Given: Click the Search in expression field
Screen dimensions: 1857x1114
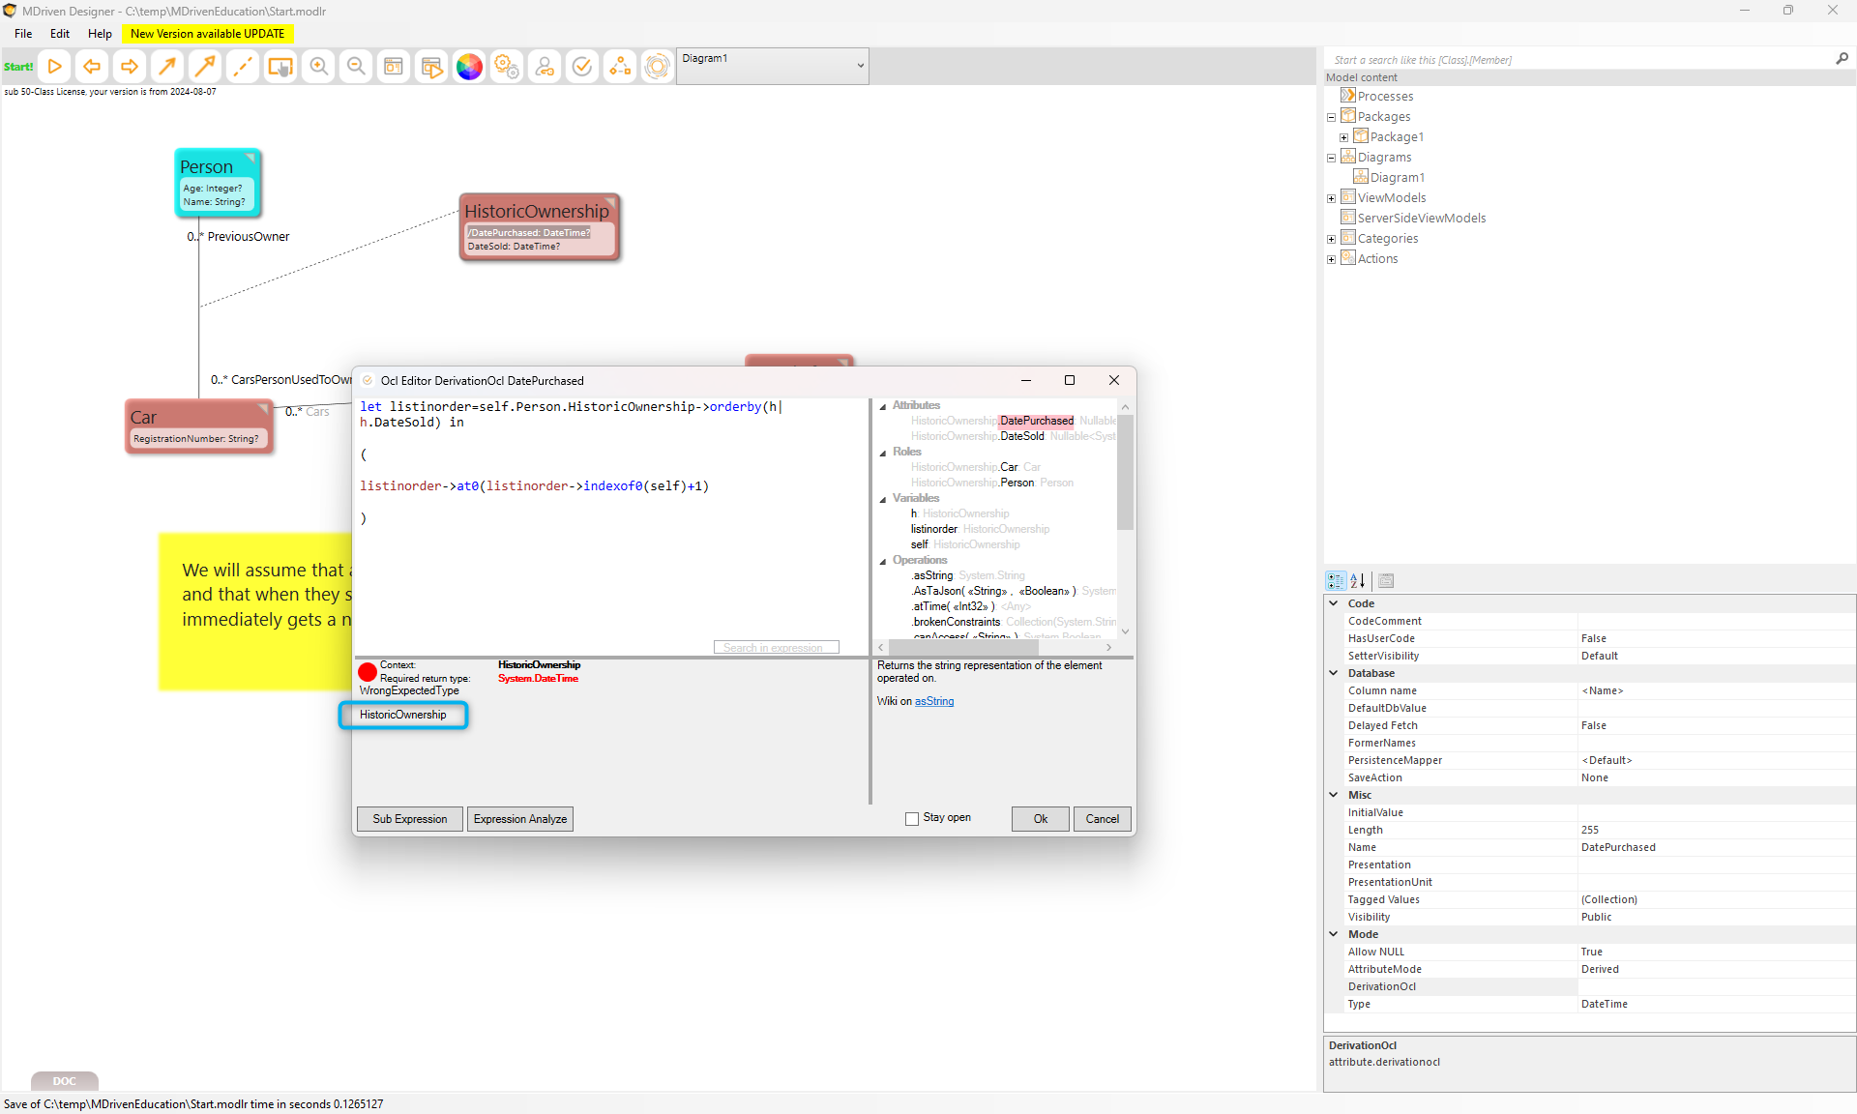Looking at the screenshot, I should tap(776, 648).
